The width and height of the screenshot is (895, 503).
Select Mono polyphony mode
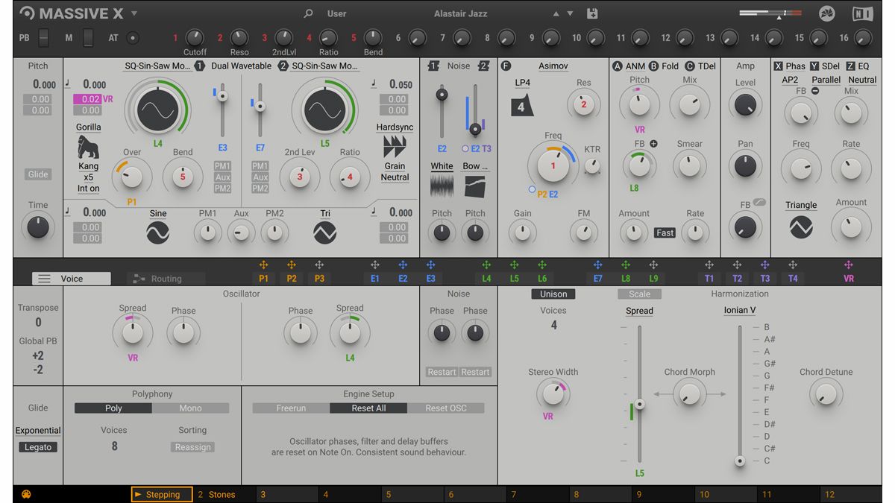pos(191,408)
